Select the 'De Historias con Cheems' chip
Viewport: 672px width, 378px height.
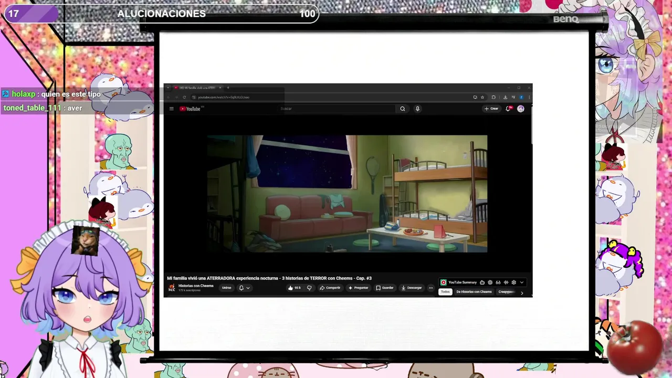(x=474, y=292)
